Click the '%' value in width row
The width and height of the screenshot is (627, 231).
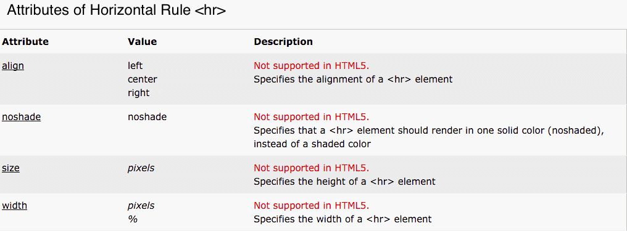coord(133,219)
